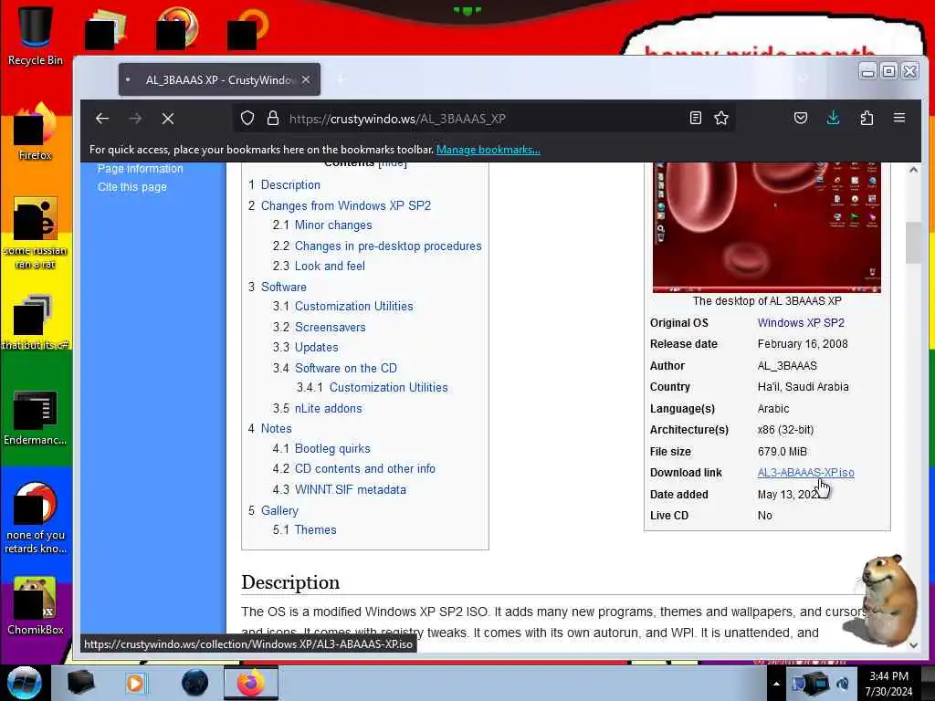Open the taskbar clock 3:44 PM

[x=889, y=684]
